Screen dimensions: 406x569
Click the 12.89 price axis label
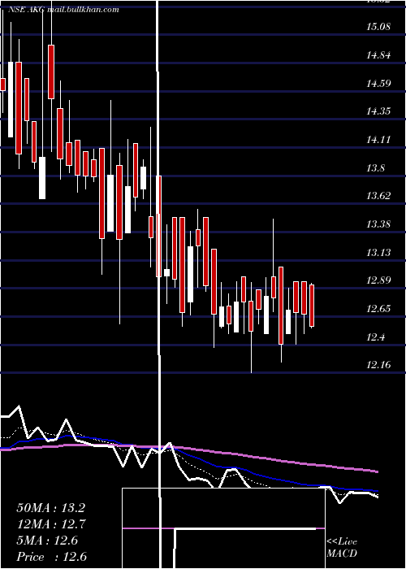click(x=378, y=280)
